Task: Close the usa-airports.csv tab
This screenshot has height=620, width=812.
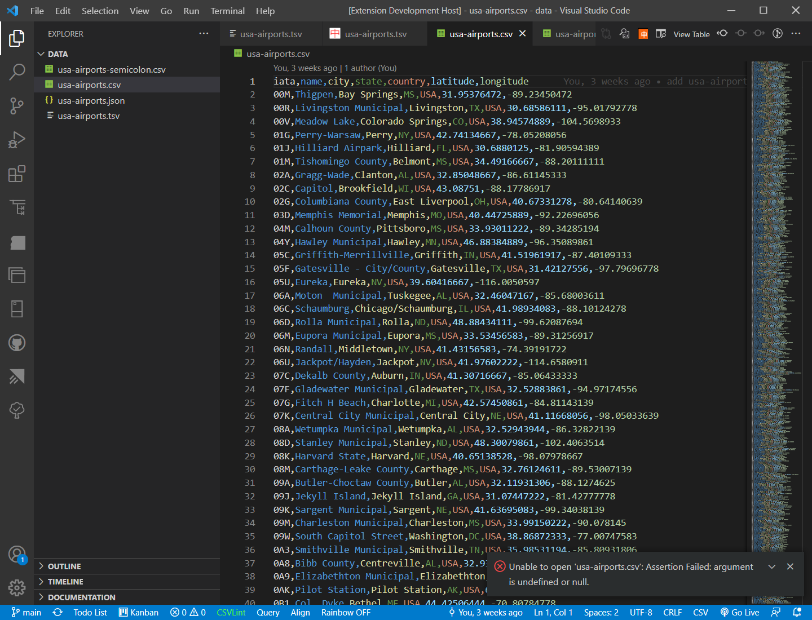Action: (x=523, y=34)
